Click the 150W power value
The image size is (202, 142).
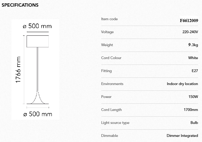[193, 97]
